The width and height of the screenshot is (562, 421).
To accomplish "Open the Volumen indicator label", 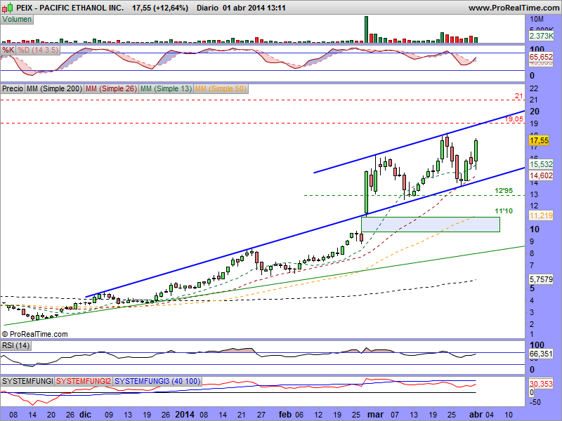I will point(17,20).
